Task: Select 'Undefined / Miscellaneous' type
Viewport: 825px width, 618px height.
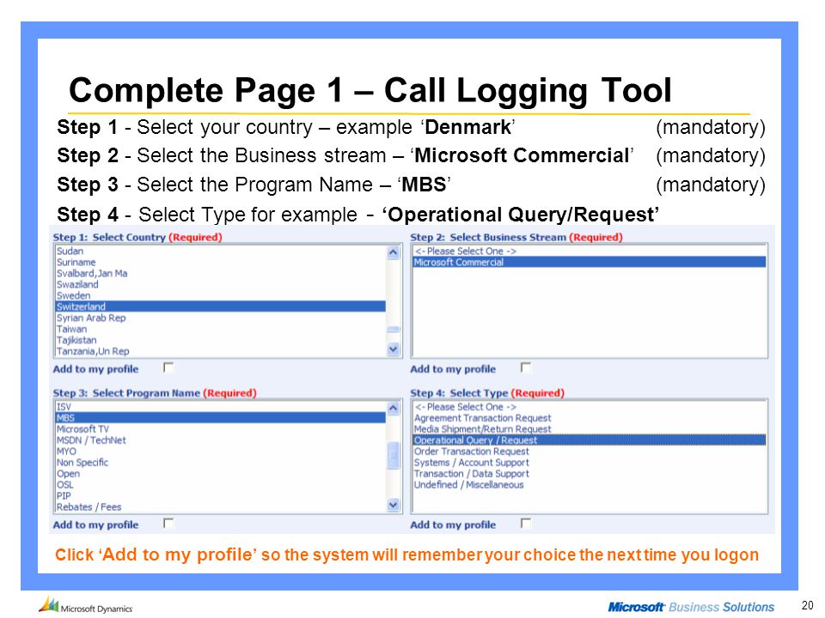Action: (x=590, y=484)
